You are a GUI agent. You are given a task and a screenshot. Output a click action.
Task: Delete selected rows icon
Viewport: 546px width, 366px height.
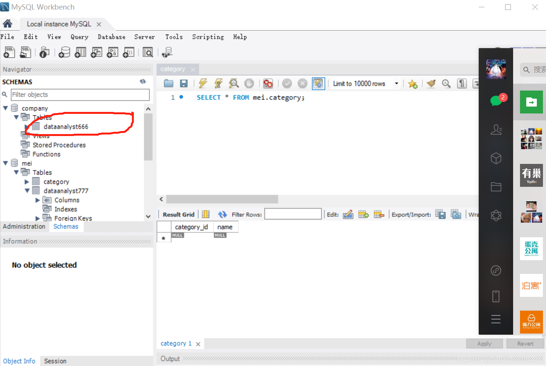(x=379, y=214)
